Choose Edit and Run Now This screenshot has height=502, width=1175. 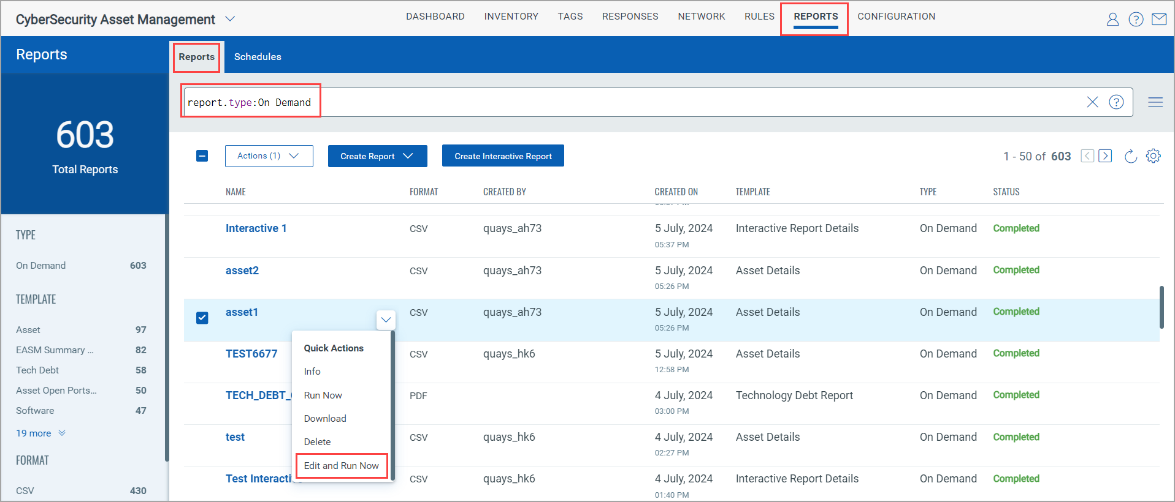coord(341,466)
